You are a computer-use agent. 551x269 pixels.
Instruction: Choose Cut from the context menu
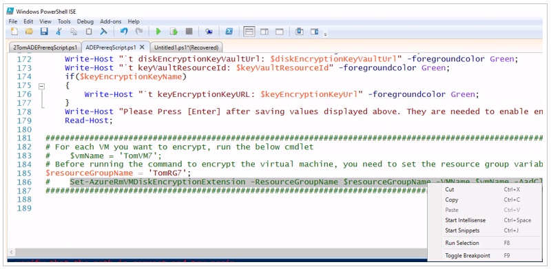click(485, 189)
